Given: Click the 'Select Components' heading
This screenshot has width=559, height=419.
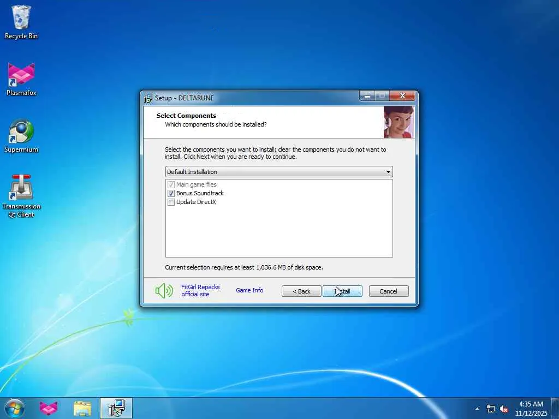Looking at the screenshot, I should [x=186, y=116].
